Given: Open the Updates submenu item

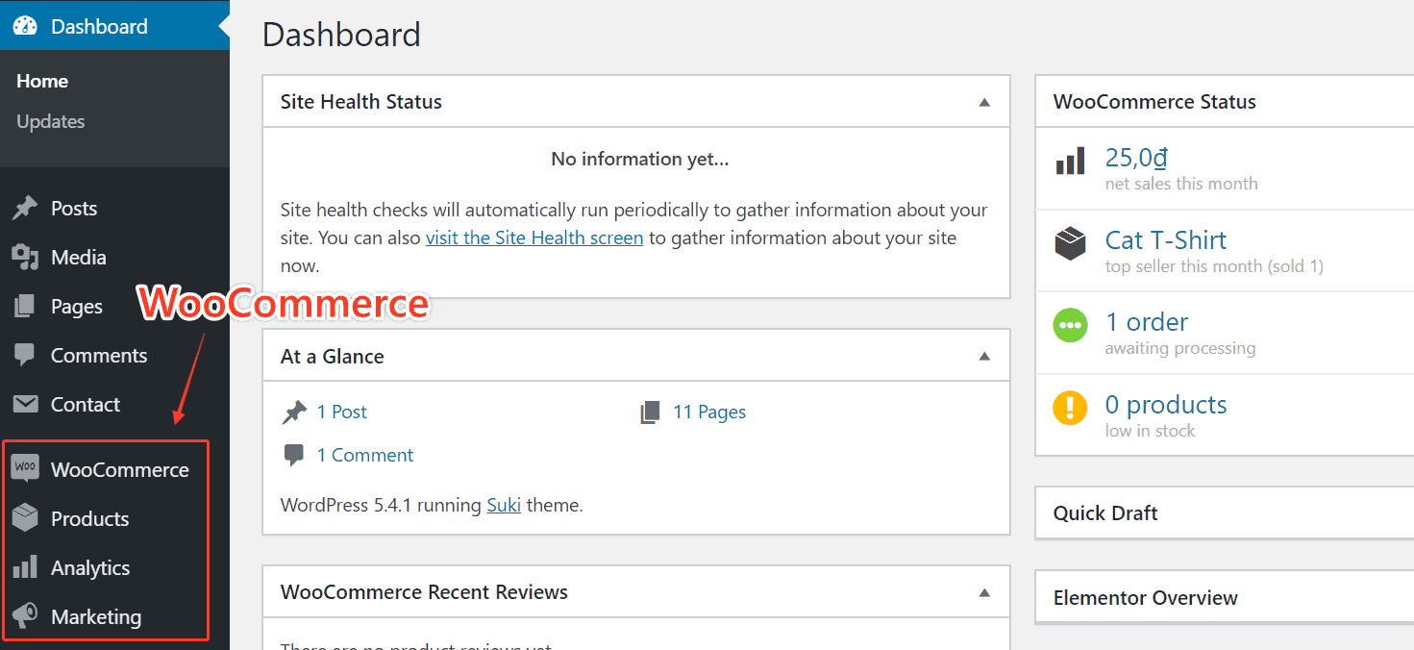Looking at the screenshot, I should [51, 121].
